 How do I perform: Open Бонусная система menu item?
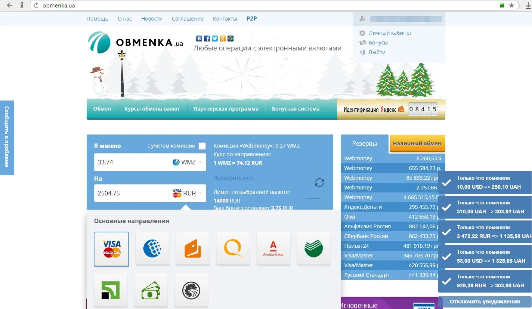296,109
